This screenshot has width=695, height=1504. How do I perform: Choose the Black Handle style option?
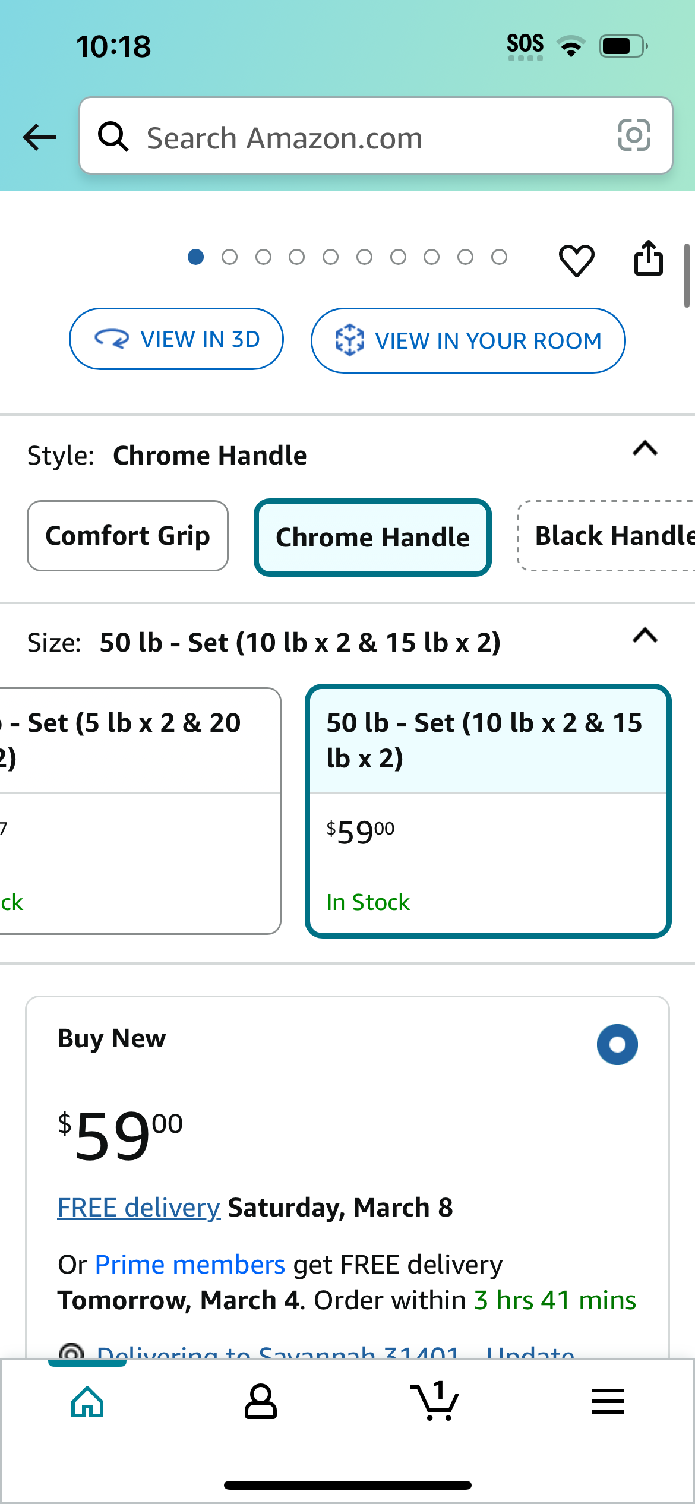pos(606,536)
